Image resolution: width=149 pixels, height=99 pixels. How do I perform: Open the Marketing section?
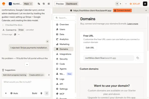click(64, 44)
